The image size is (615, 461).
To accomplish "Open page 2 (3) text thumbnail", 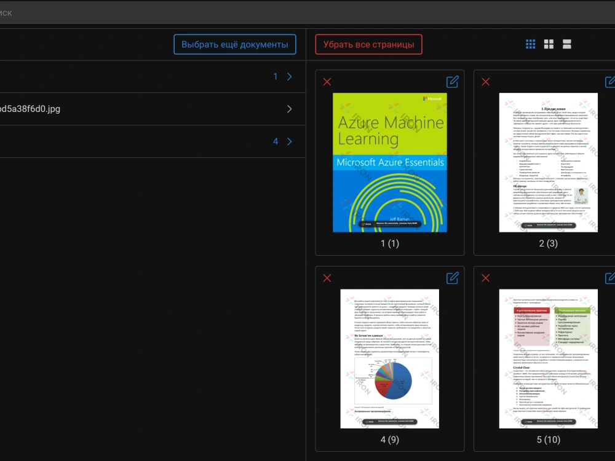I will pos(549,162).
